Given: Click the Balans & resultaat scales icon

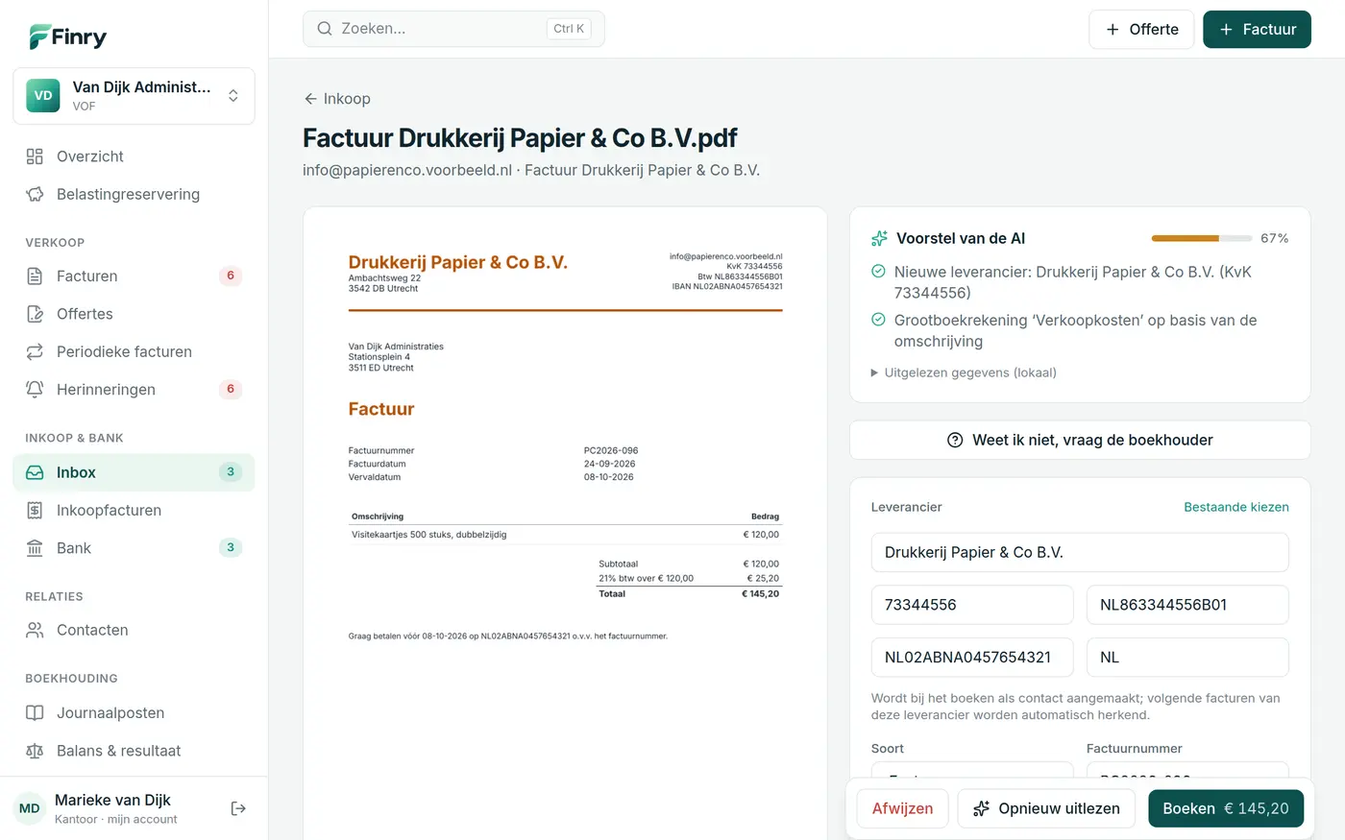Looking at the screenshot, I should pyautogui.click(x=35, y=751).
